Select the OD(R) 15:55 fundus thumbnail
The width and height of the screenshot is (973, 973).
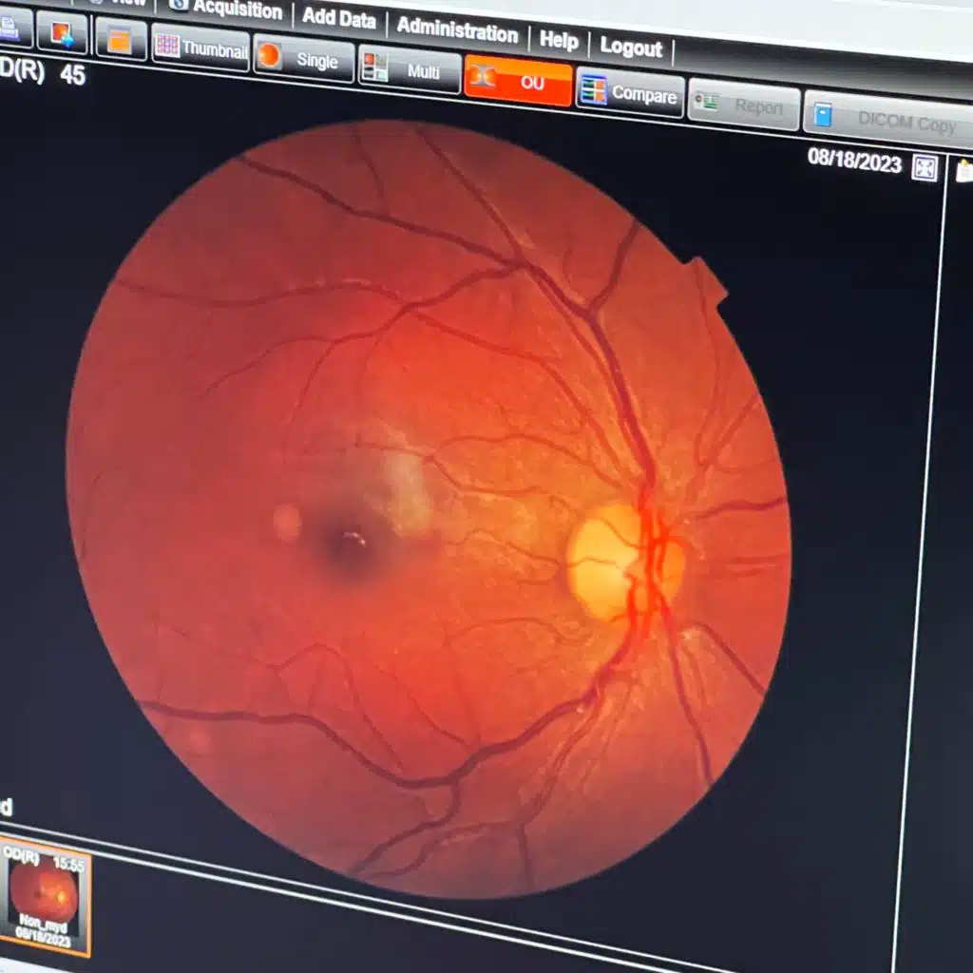(45, 896)
